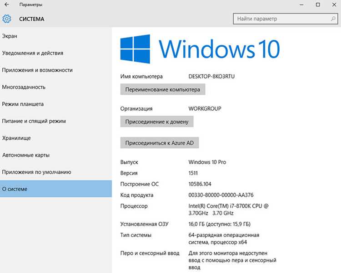Click the Переименование компьютера button
The height and width of the screenshot is (273, 341).
[163, 89]
